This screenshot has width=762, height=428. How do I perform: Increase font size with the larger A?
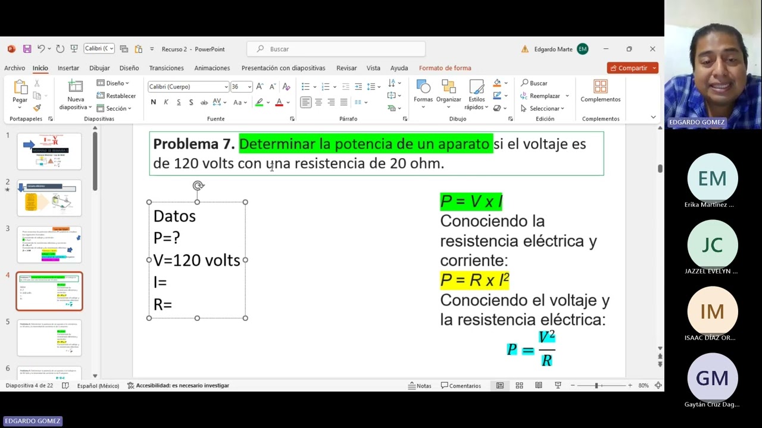click(x=260, y=86)
